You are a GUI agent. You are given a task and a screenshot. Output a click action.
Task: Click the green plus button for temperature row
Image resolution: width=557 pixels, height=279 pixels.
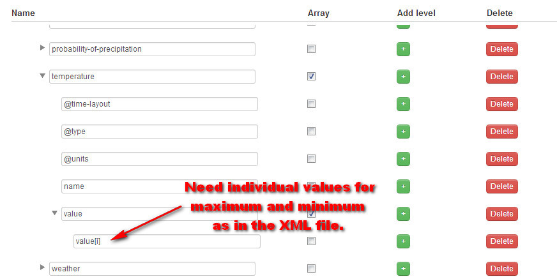click(x=402, y=77)
